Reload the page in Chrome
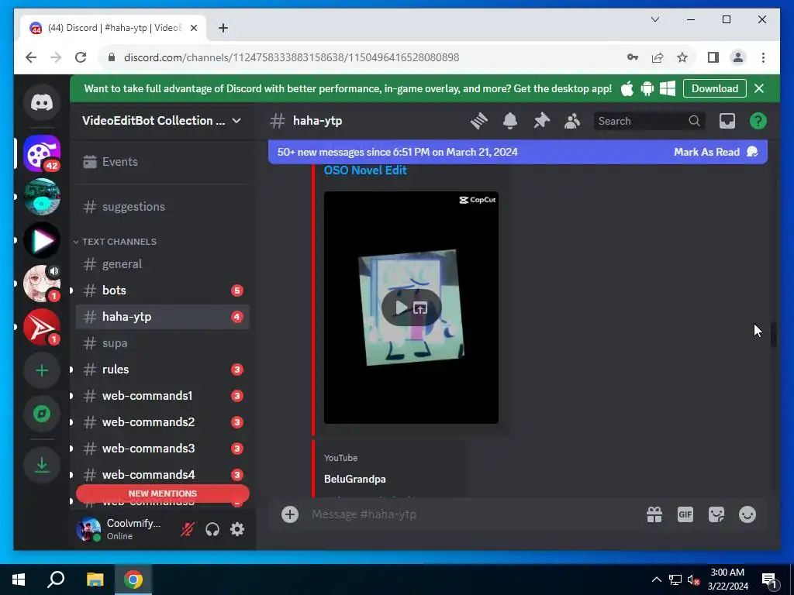Viewport: 794px width, 595px height. [81, 57]
